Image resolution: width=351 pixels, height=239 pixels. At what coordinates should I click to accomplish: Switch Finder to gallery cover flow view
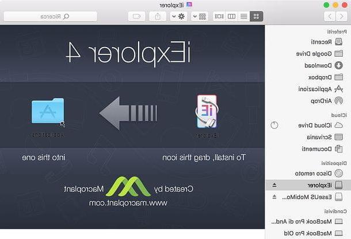pyautogui.click(x=219, y=16)
